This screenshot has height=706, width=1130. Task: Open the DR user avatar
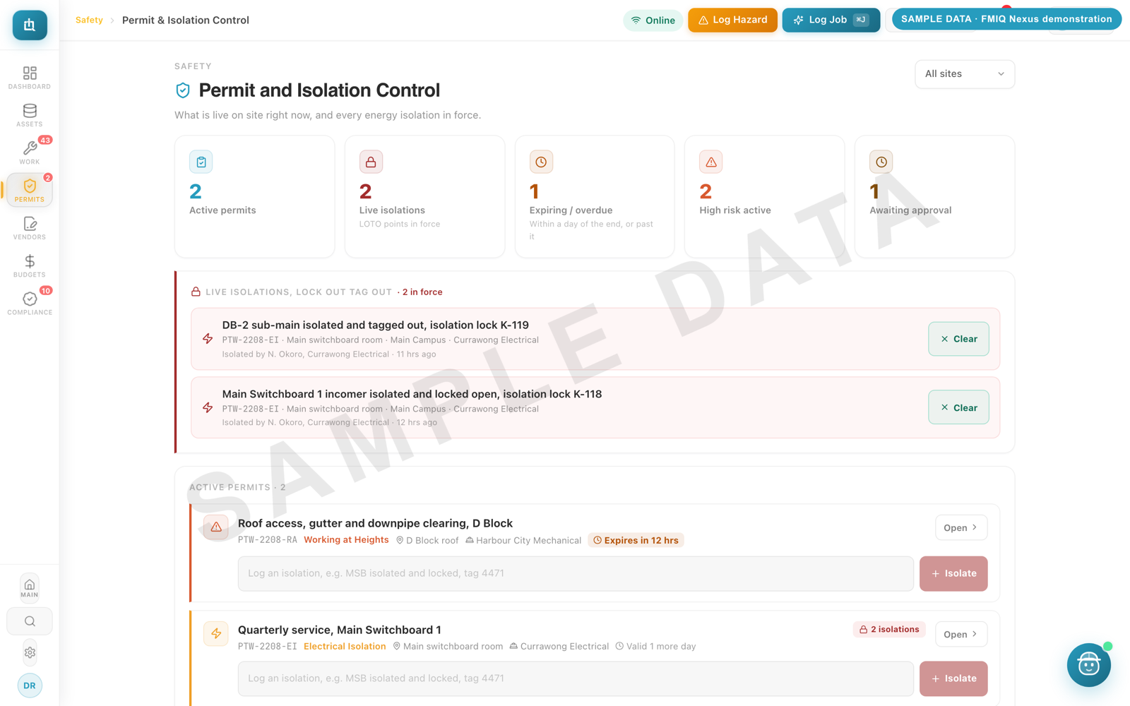coord(30,686)
